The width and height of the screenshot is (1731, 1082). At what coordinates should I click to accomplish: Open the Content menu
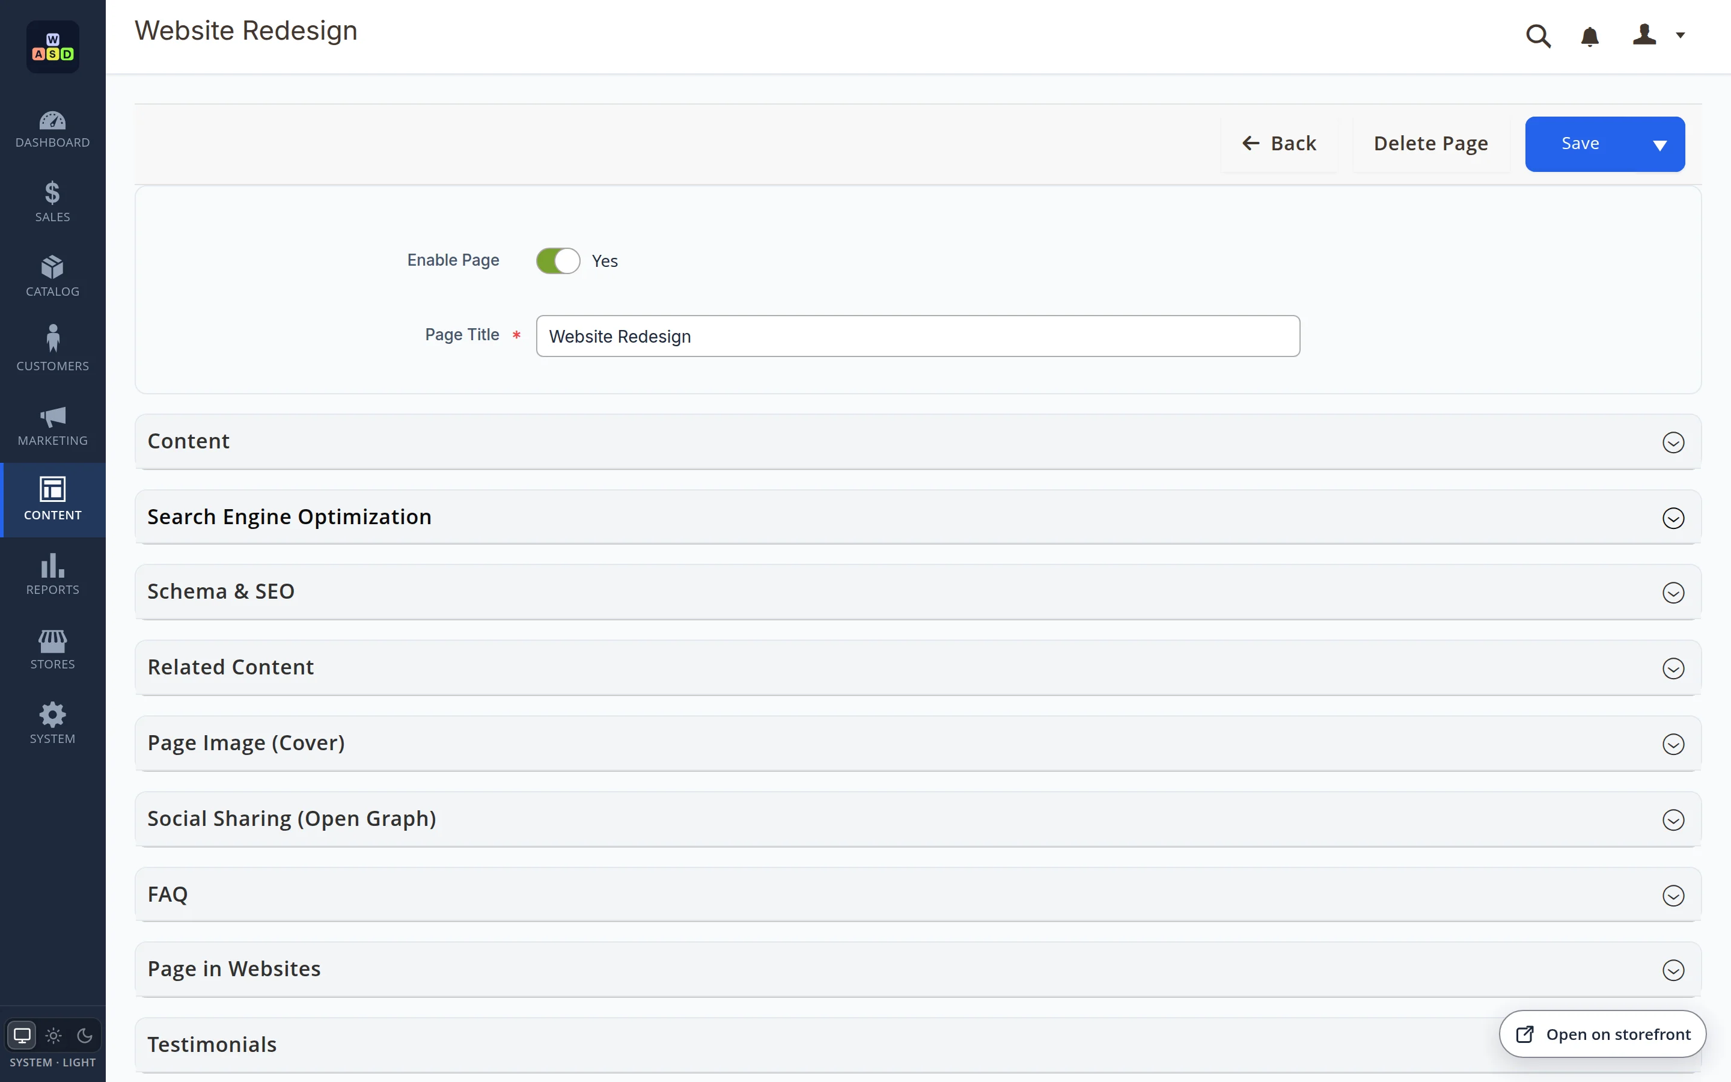pyautogui.click(x=52, y=500)
